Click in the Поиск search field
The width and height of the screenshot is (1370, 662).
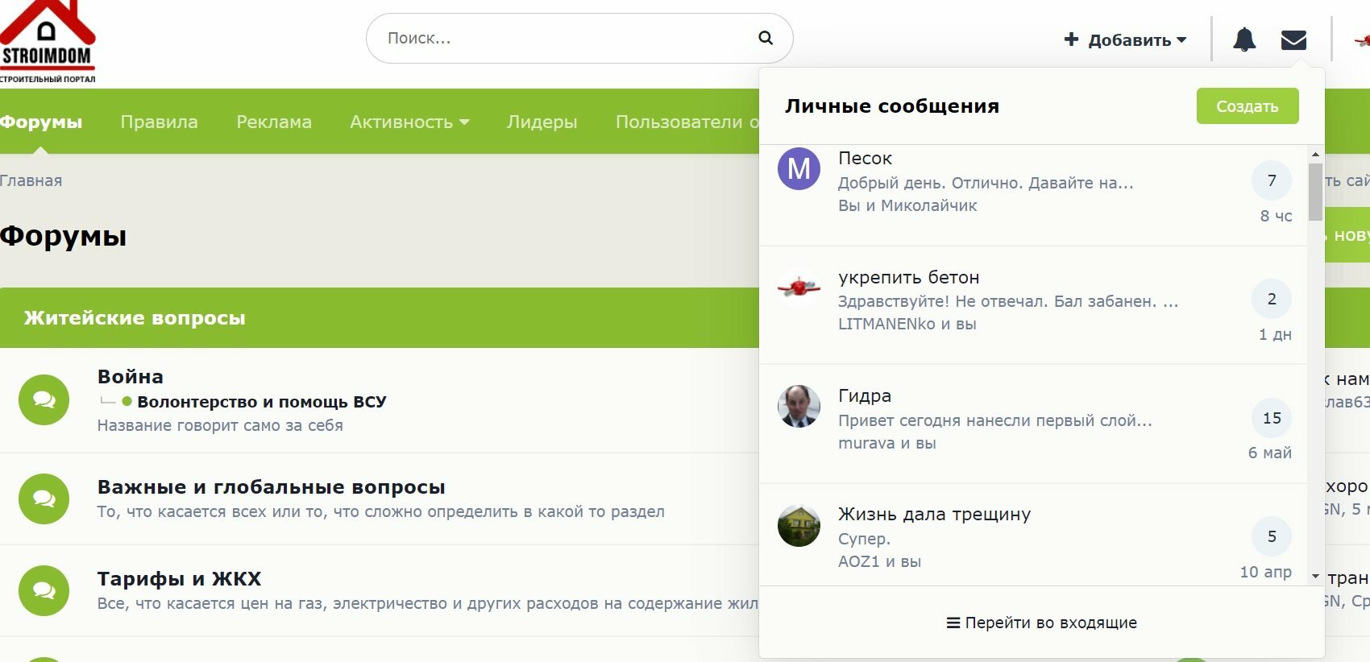564,38
